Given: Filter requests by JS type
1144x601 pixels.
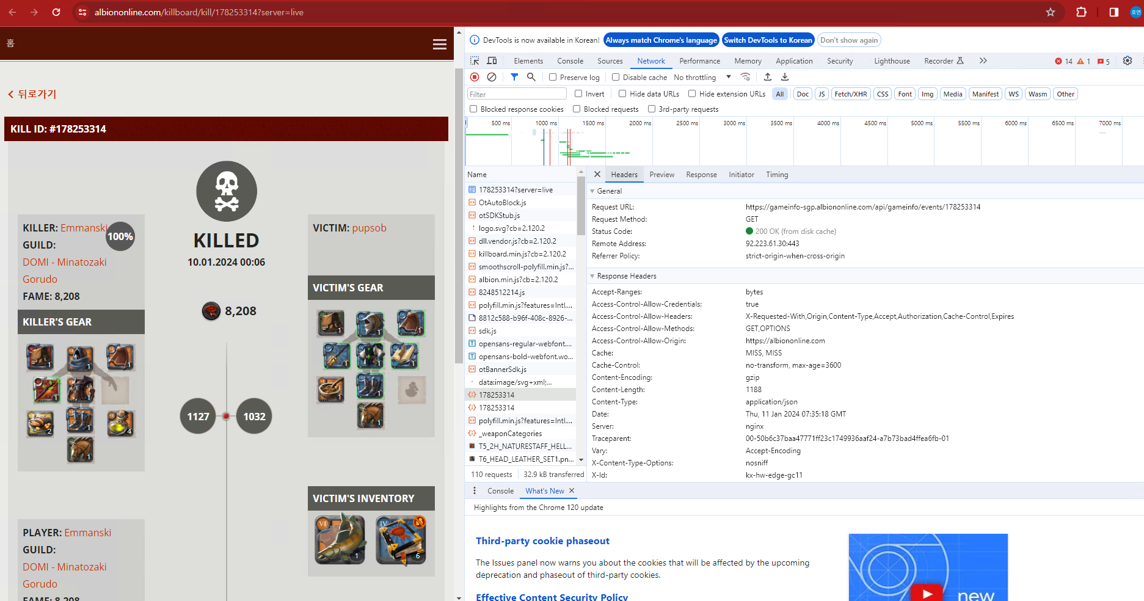Looking at the screenshot, I should [822, 94].
